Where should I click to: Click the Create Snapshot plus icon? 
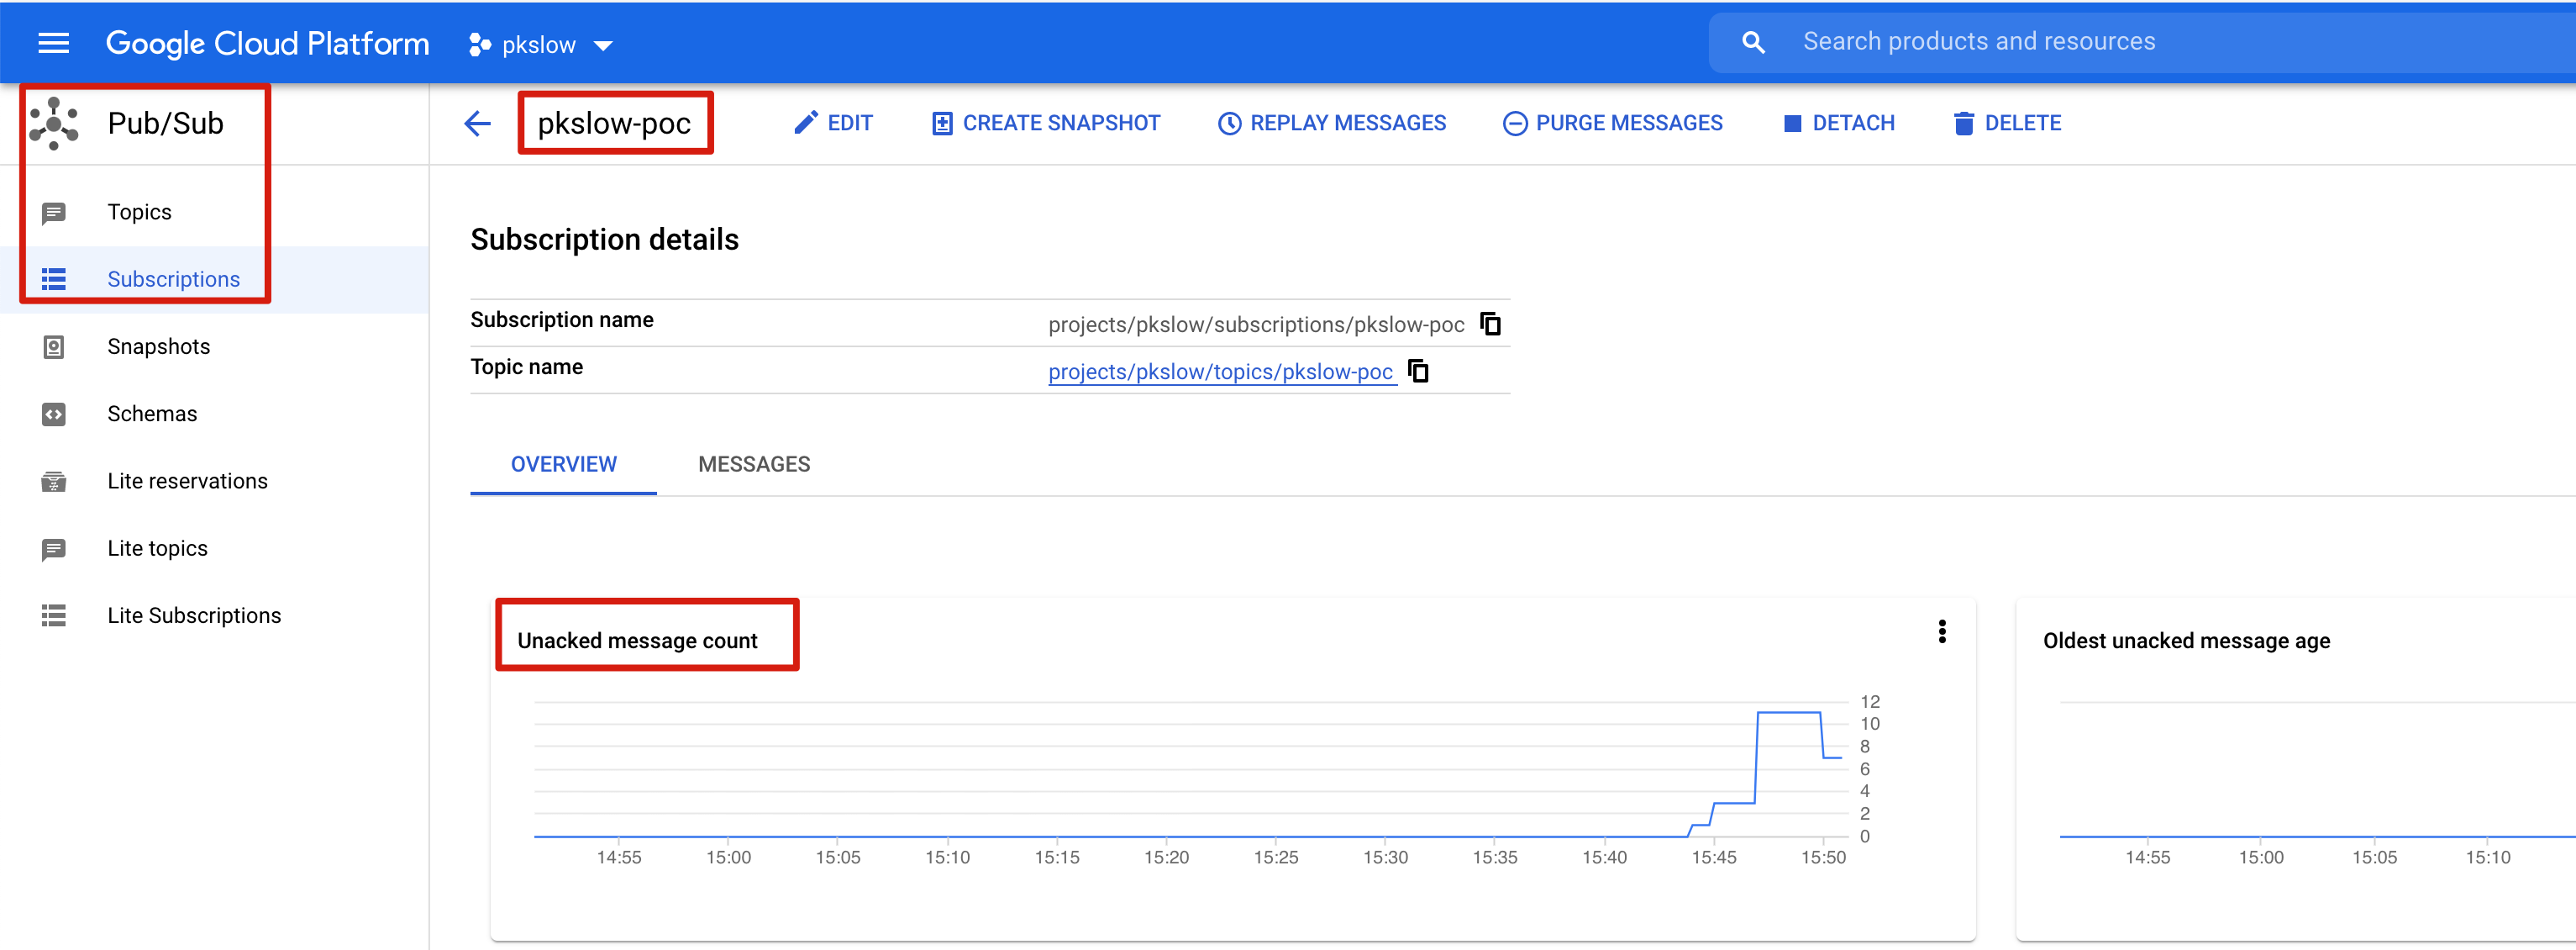pyautogui.click(x=942, y=123)
